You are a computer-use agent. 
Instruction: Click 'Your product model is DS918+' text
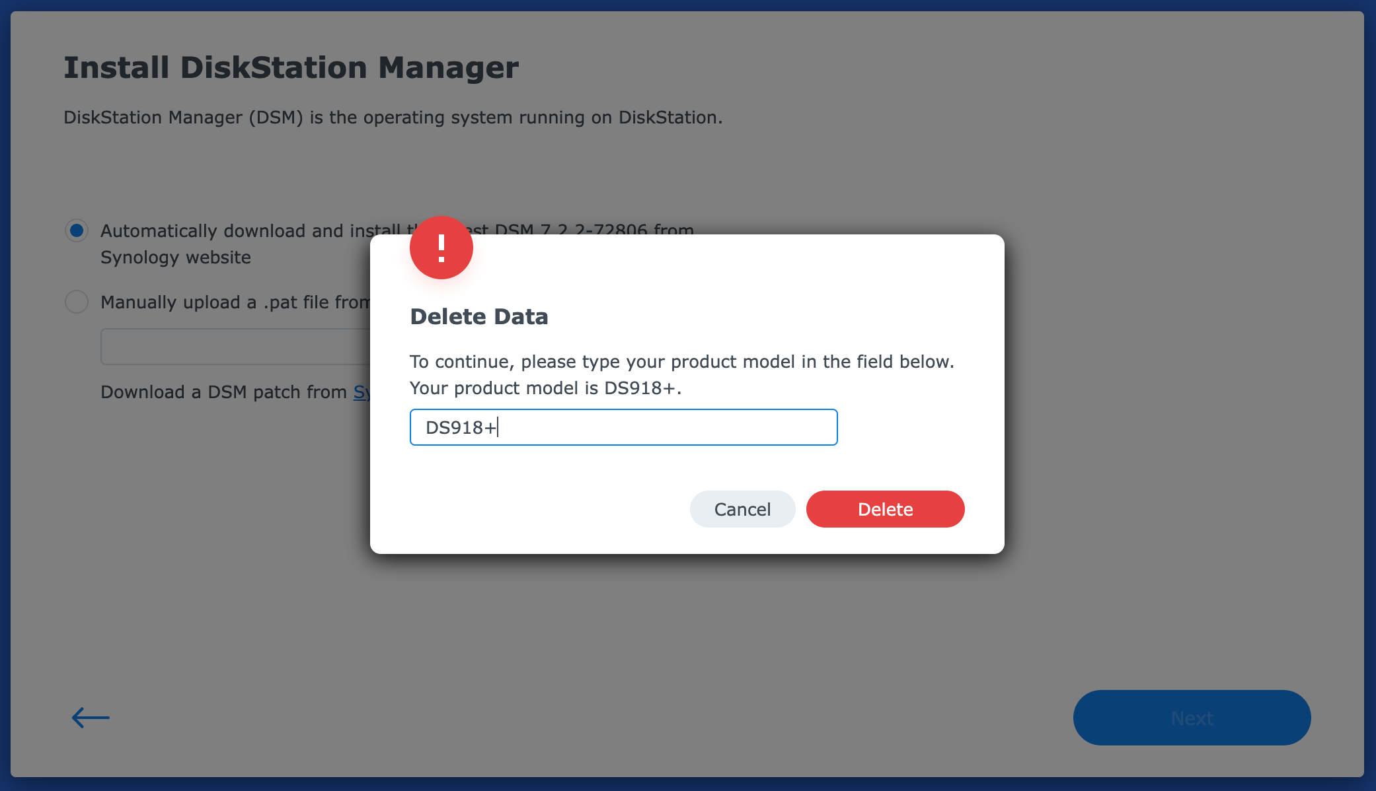pyautogui.click(x=545, y=388)
